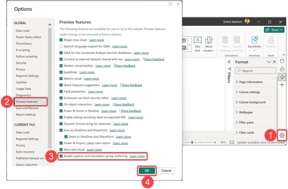Open Python scripting options
Image resolution: width=288 pixels, height=189 pixels.
point(26,56)
